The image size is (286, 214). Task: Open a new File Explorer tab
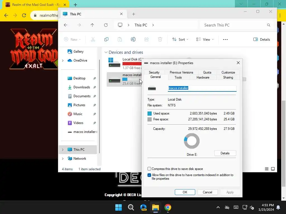pyautogui.click(x=134, y=14)
